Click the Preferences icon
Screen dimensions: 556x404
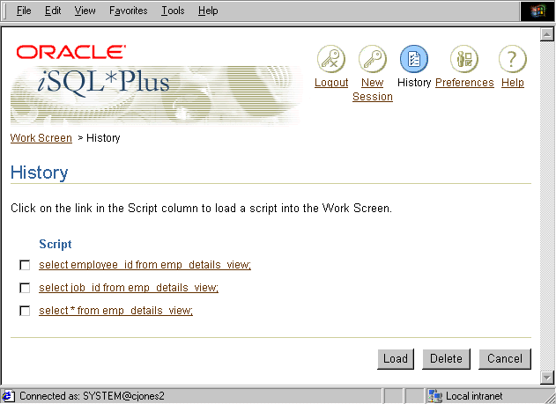tap(464, 59)
